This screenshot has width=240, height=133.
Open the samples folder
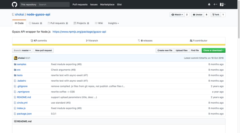pyautogui.click(x=22, y=65)
